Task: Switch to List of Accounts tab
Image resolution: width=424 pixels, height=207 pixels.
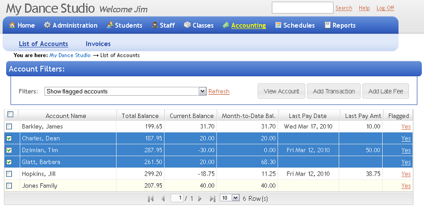Action: click(43, 44)
